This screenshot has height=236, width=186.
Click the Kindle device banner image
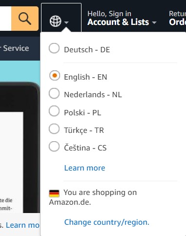coord(20,148)
